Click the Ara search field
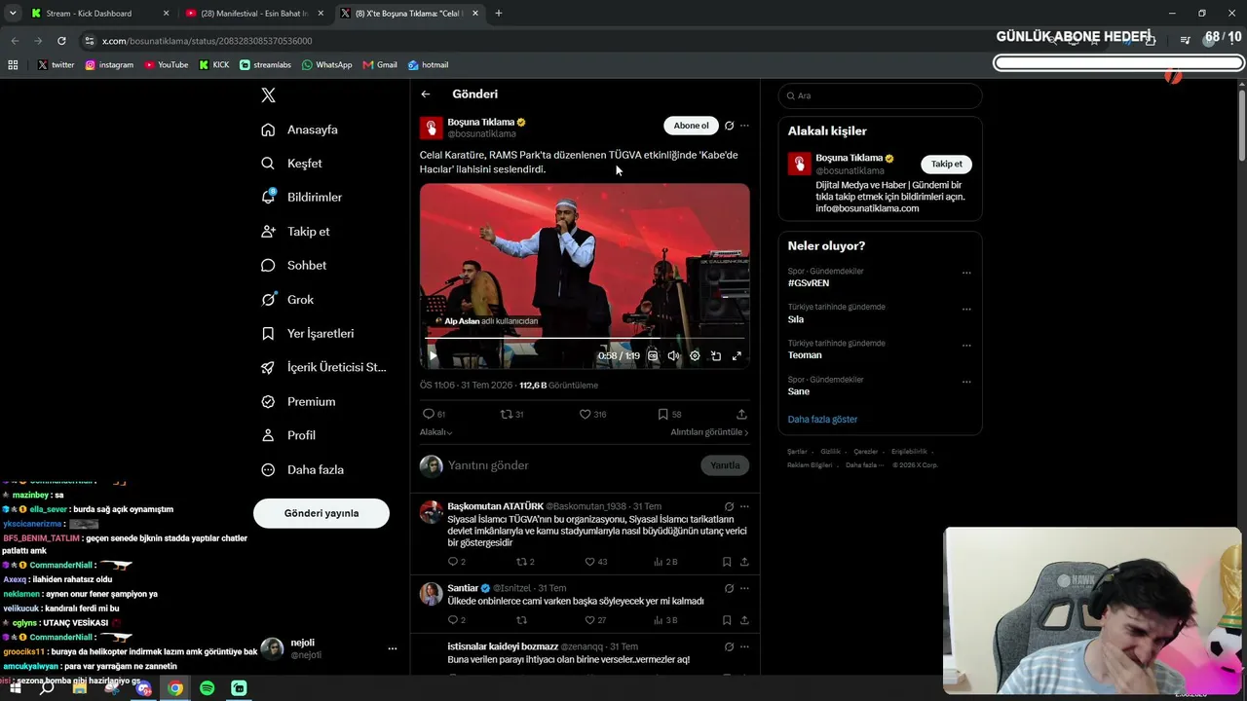The width and height of the screenshot is (1247, 701). click(x=881, y=95)
